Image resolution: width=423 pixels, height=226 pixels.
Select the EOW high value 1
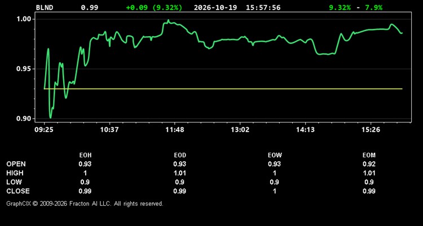(x=274, y=173)
